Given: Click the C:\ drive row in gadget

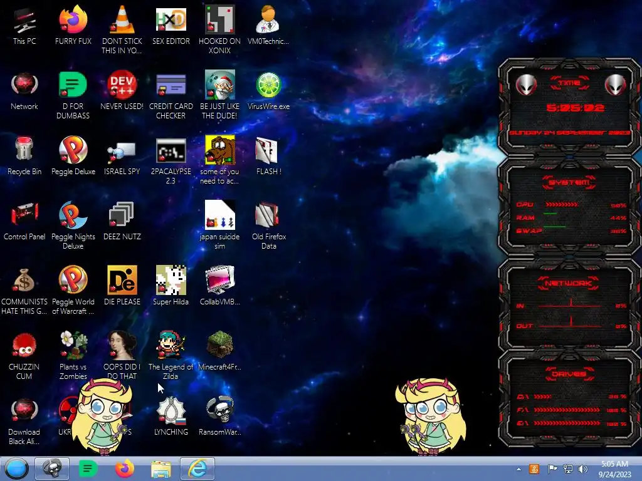Looking at the screenshot, I should (572, 396).
